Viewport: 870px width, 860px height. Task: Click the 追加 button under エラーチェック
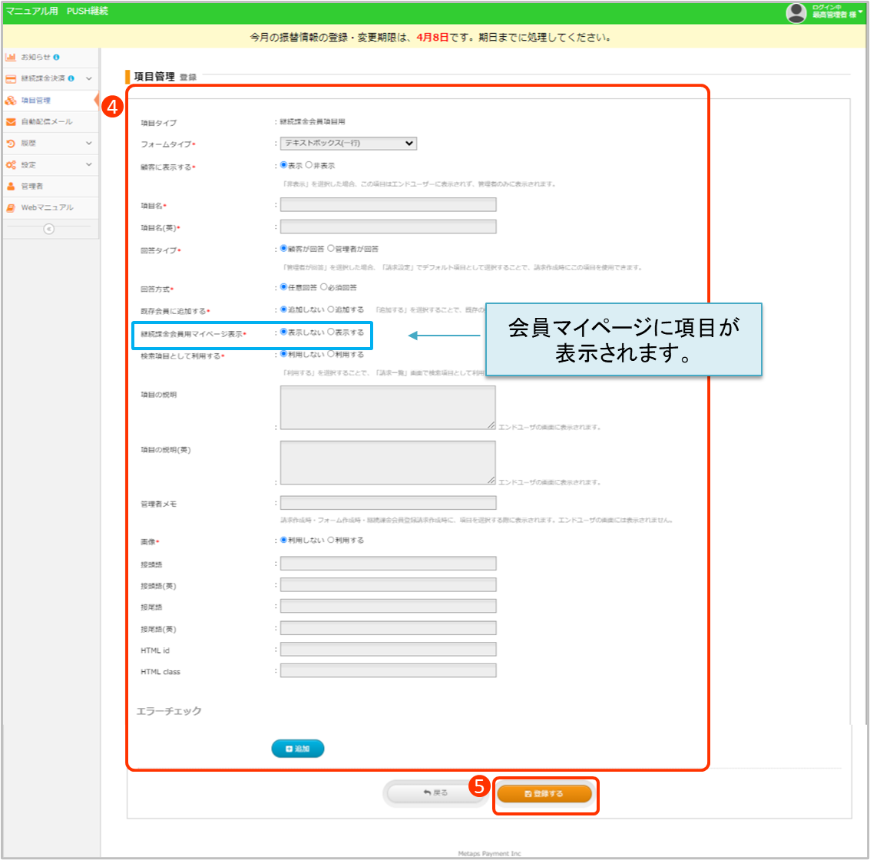[297, 749]
